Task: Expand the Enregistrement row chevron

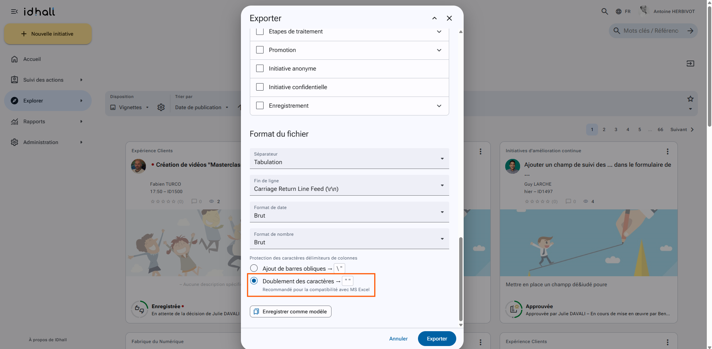Action: pyautogui.click(x=439, y=106)
